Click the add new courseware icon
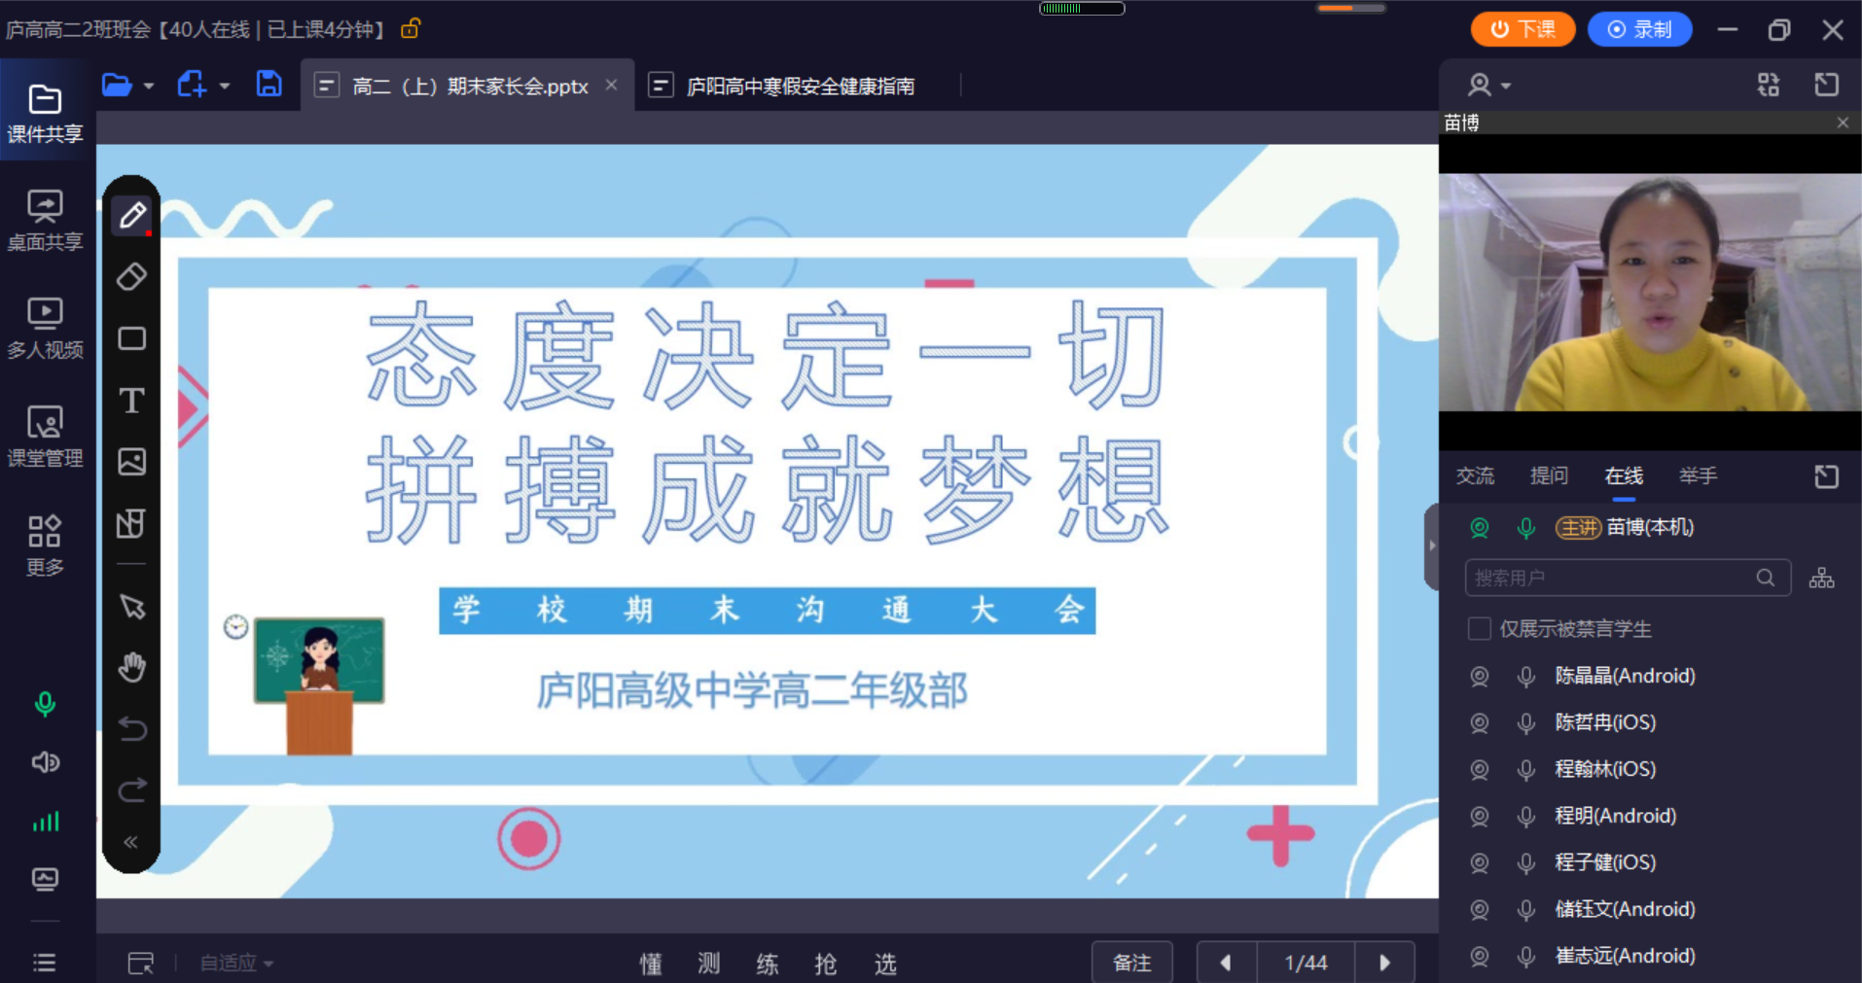Viewport: 1862px width, 983px height. [192, 85]
